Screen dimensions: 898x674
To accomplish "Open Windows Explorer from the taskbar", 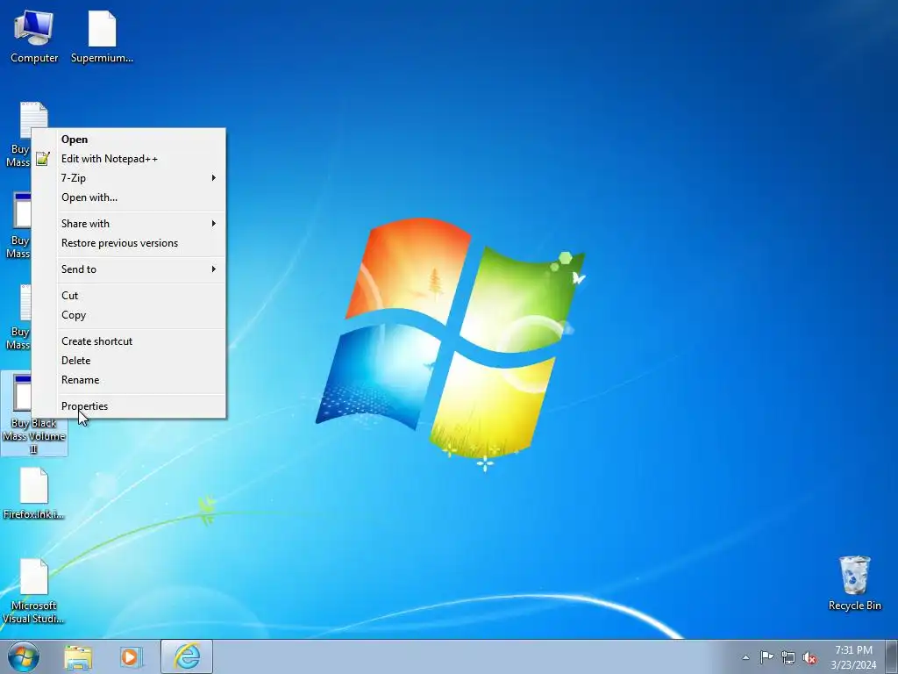I will click(78, 656).
